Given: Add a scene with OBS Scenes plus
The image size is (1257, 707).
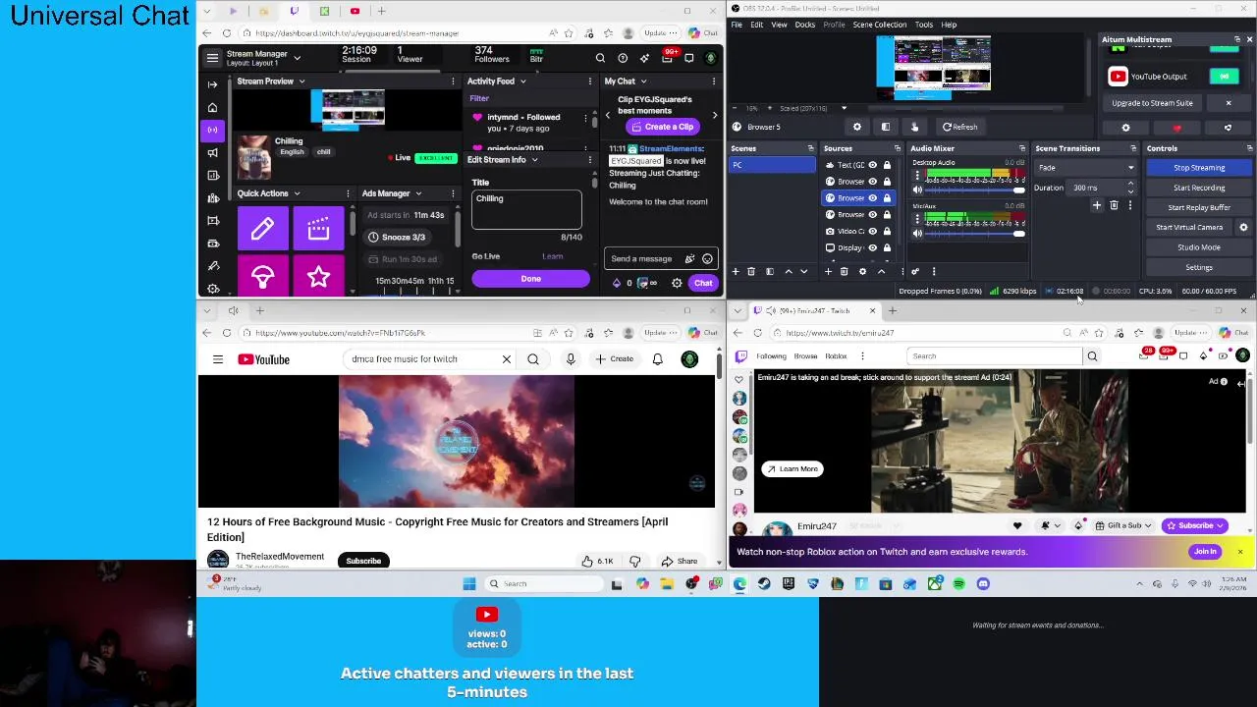Looking at the screenshot, I should click(x=736, y=272).
